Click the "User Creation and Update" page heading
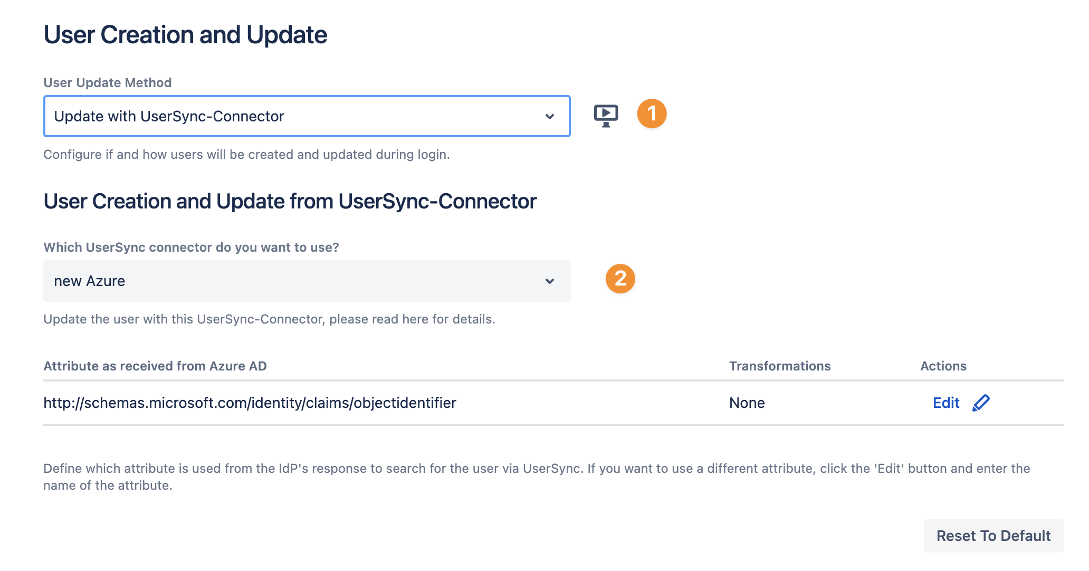 click(x=185, y=35)
